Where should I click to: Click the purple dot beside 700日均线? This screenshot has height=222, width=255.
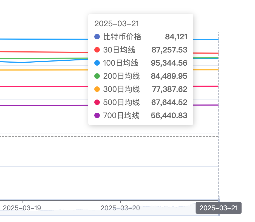click(97, 115)
